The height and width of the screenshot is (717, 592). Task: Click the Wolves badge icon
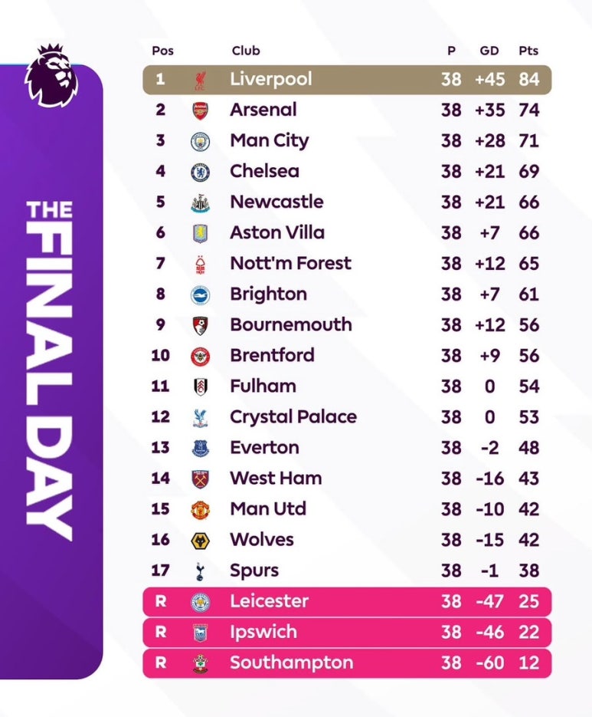(200, 541)
